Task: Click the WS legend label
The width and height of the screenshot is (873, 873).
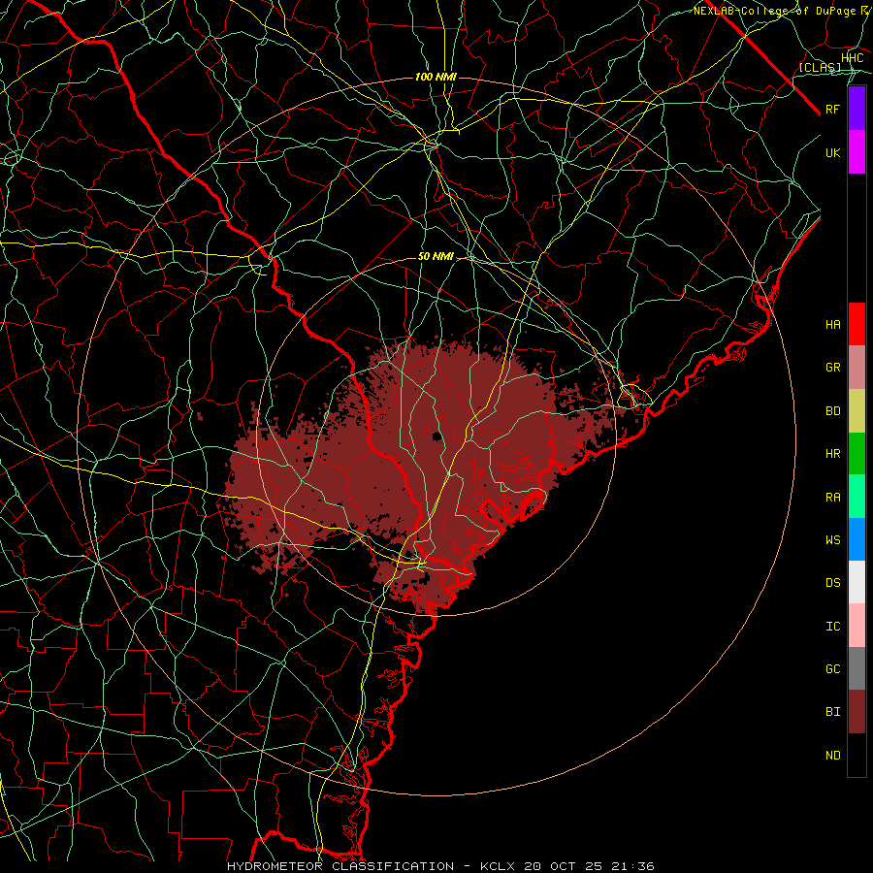Action: coord(833,539)
